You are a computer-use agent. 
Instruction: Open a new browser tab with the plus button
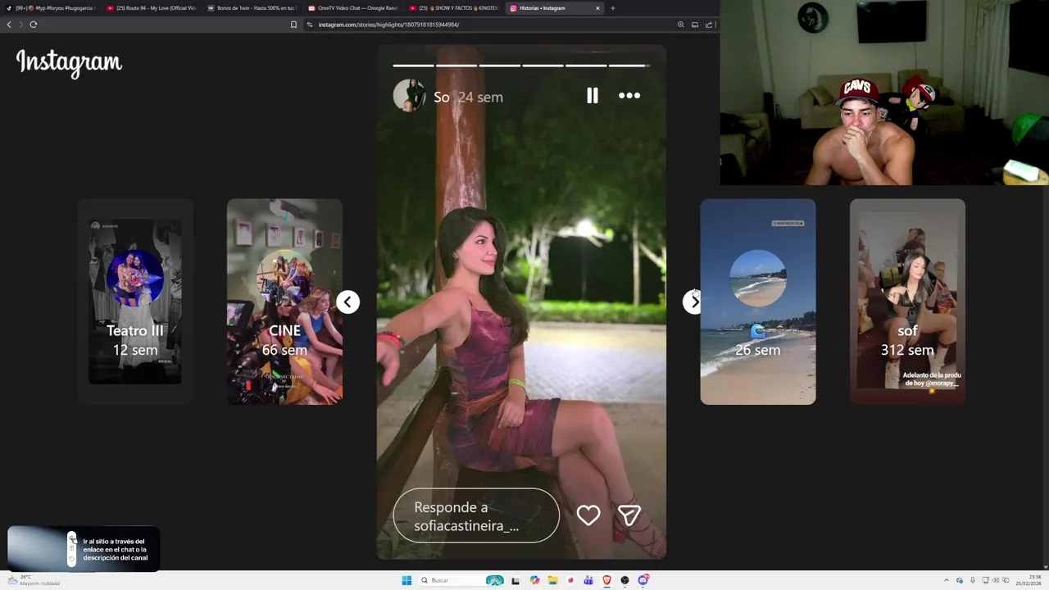coord(612,8)
